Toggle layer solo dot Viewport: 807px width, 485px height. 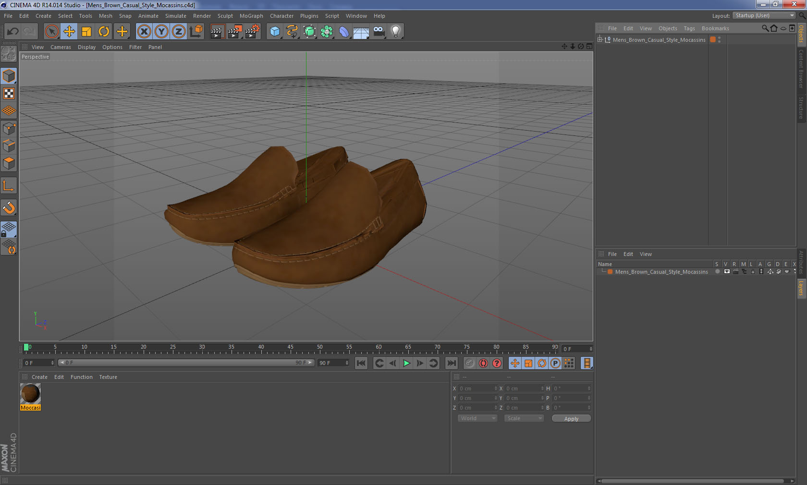coord(718,272)
